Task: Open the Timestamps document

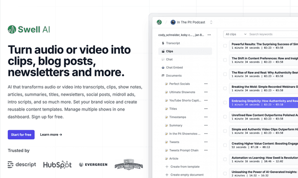Action: click(x=177, y=117)
